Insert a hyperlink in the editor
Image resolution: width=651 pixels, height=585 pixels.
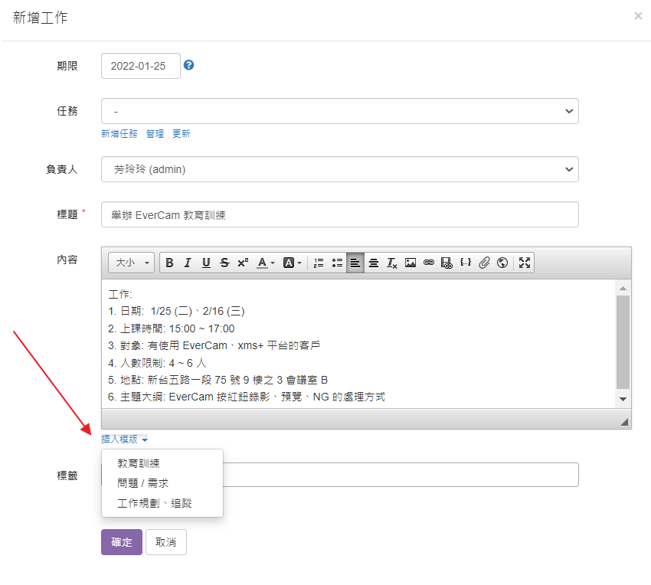428,263
